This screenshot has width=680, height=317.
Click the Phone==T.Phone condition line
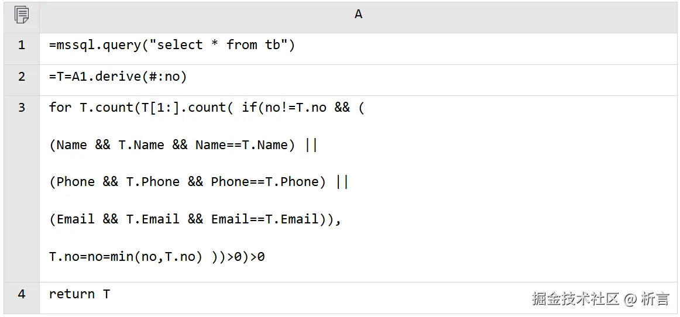[199, 182]
